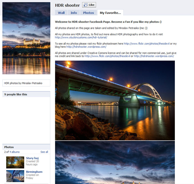This screenshot has width=194, height=184.
Task: Open the last hdrshooter.wordpress.com link in licence paragraph
Action: coord(154,56)
